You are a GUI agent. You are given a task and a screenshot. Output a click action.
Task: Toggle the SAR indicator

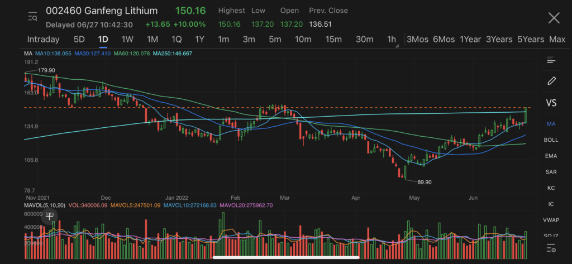pyautogui.click(x=551, y=172)
